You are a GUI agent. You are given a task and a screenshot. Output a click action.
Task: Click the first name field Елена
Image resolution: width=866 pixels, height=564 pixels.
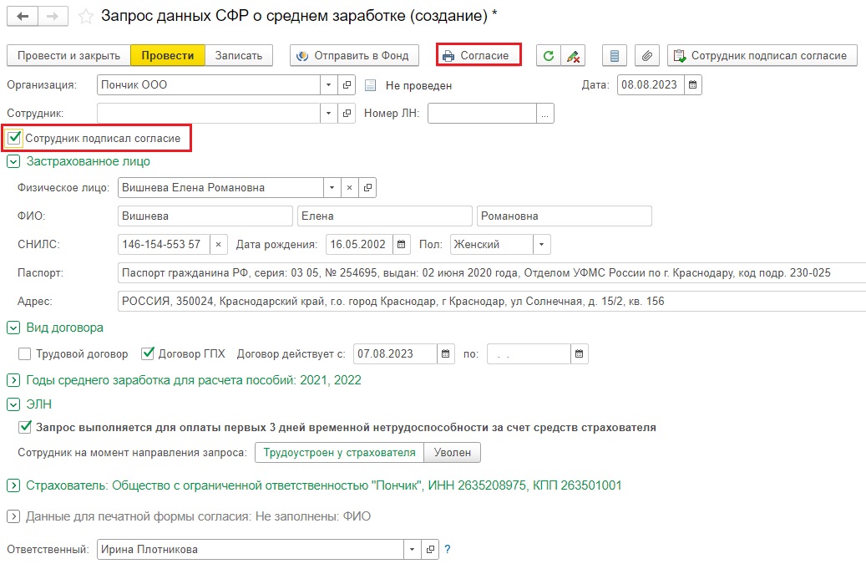pyautogui.click(x=385, y=216)
